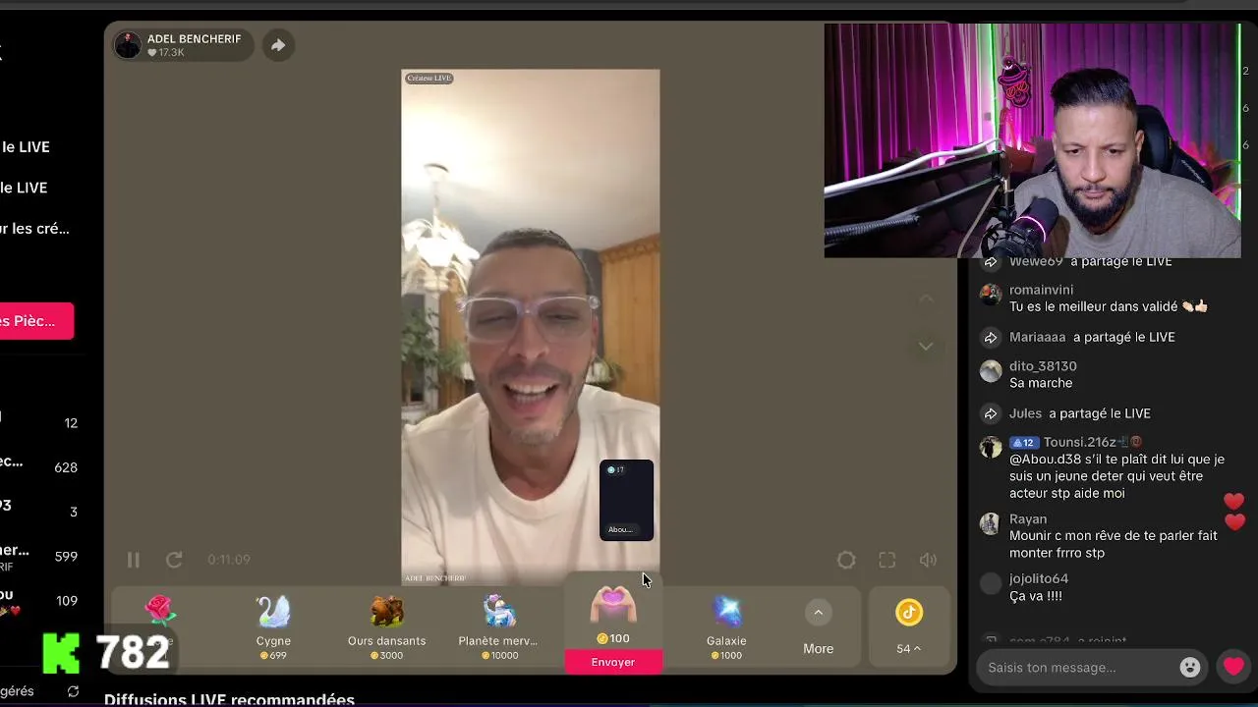This screenshot has height=707, width=1258.
Task: Click sidebar streamer row with 109 viewers
Action: click(39, 601)
